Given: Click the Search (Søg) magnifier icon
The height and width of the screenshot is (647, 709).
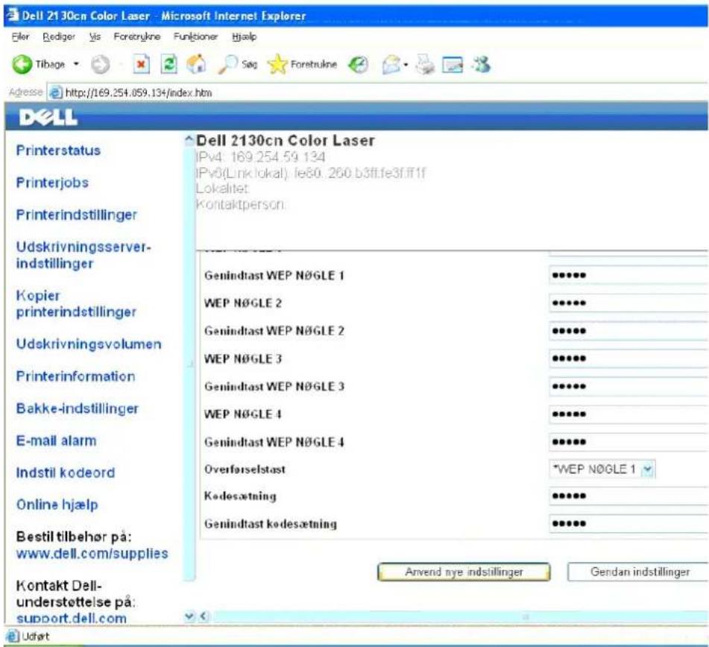Looking at the screenshot, I should 227,64.
